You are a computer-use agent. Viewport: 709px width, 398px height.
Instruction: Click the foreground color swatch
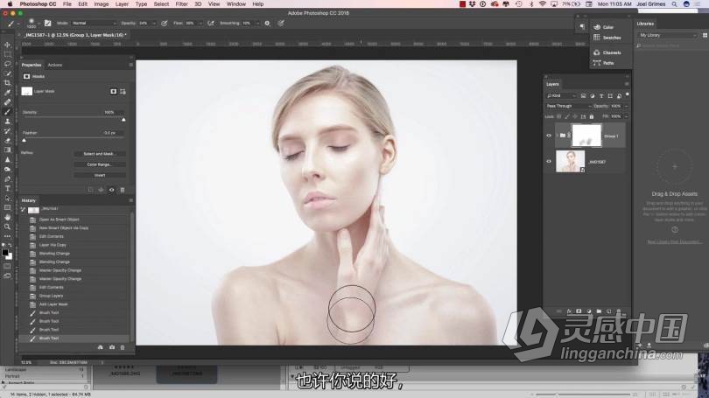(x=5, y=253)
